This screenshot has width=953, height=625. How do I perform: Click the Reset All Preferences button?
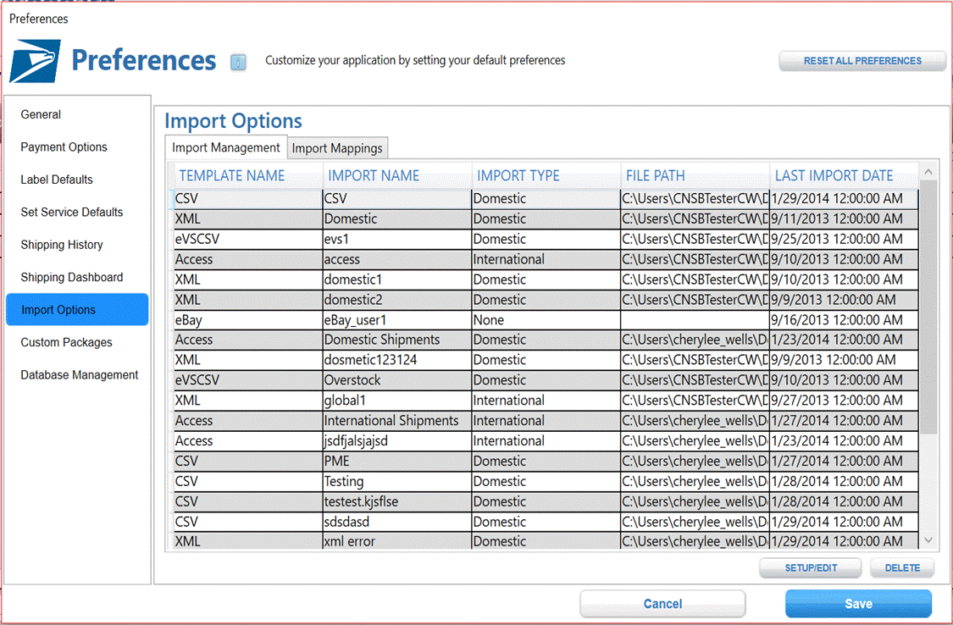[x=862, y=61]
